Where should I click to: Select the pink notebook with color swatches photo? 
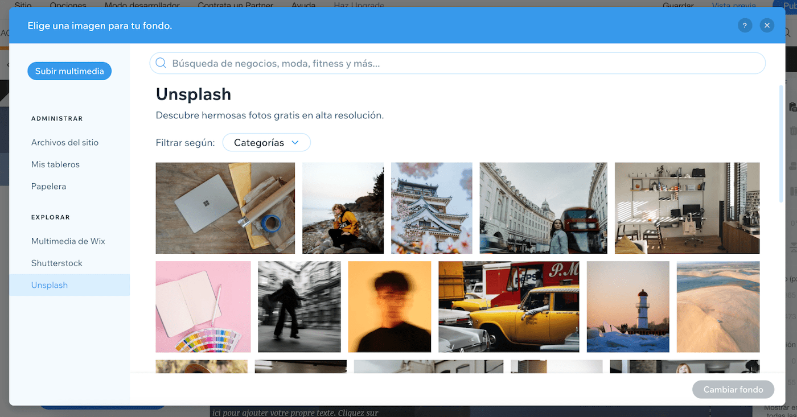tap(203, 307)
